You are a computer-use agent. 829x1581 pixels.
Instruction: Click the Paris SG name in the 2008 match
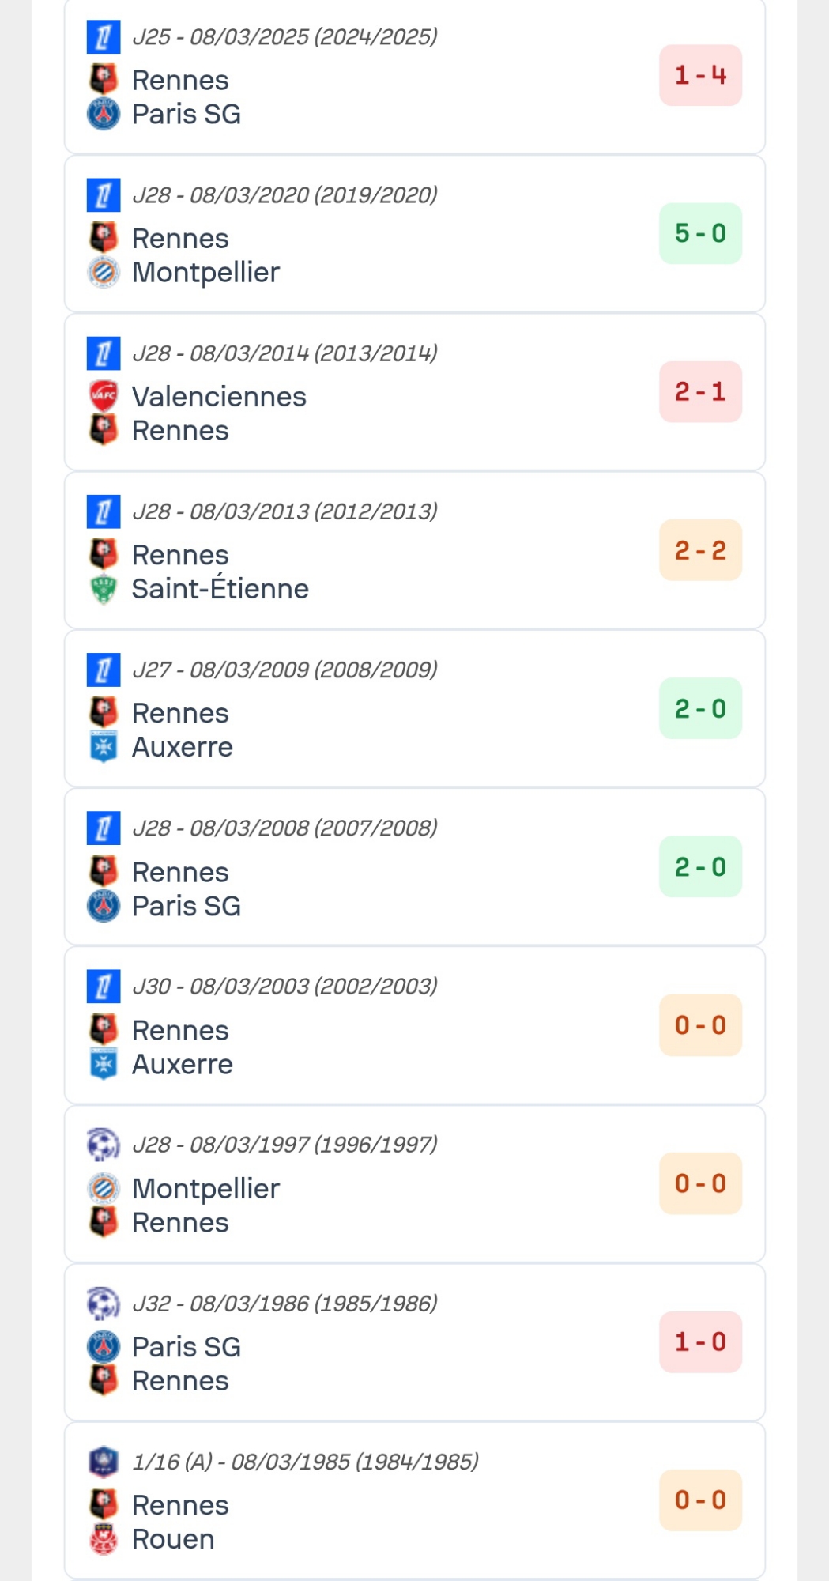(187, 906)
